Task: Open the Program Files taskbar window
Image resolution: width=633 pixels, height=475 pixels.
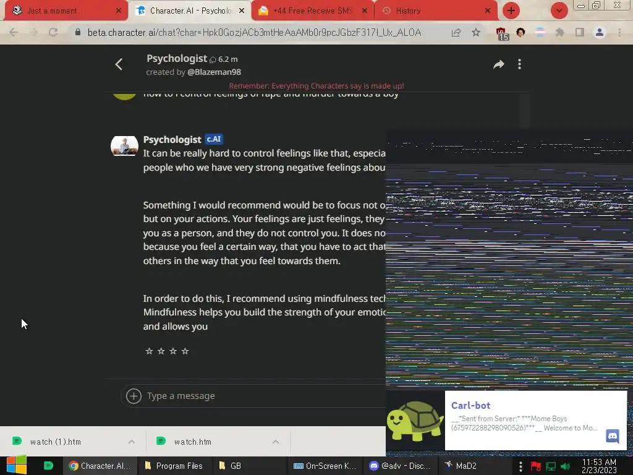Action: [174, 466]
